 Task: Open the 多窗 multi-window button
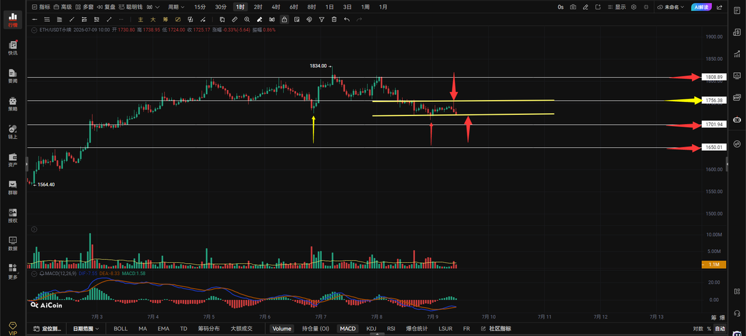[x=85, y=7]
